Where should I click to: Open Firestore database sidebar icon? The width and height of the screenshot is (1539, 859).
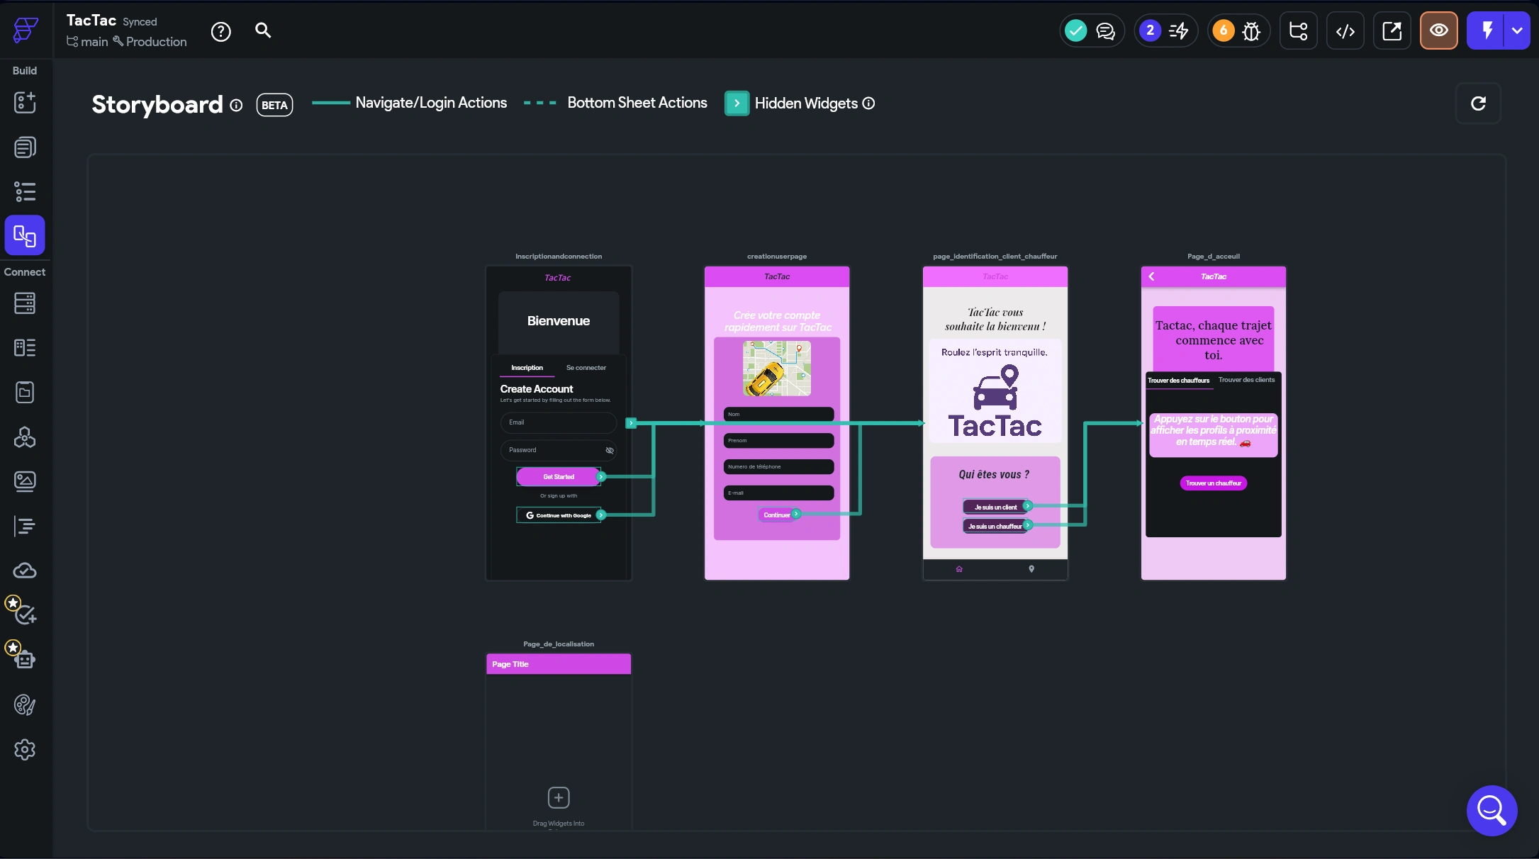click(25, 303)
